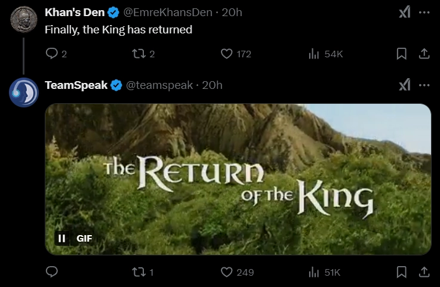Like the TeamSpeak tweet

(x=226, y=272)
